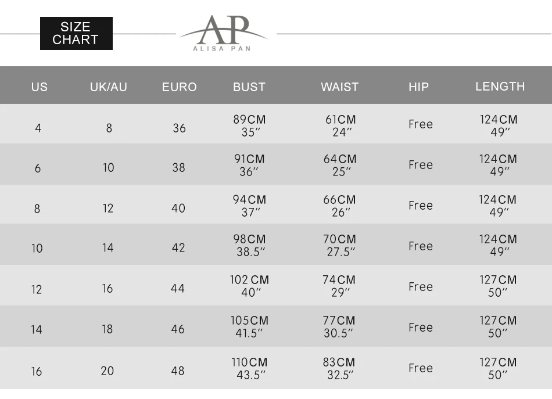
Task: Click the 98CM 38.5″ bust value
Action: 250,245
